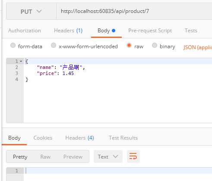
Task: Click the "产品啊" string value
Action: pos(71,67)
